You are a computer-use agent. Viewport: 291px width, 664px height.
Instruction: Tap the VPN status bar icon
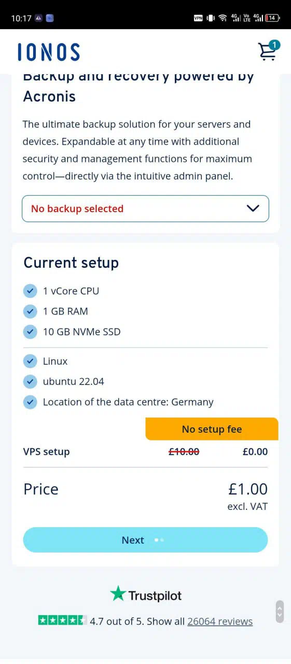(198, 18)
